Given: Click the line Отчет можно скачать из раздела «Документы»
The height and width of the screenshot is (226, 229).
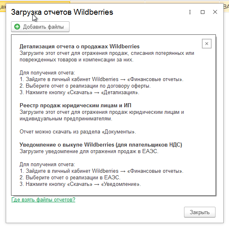Looking at the screenshot, I should click(x=78, y=132).
